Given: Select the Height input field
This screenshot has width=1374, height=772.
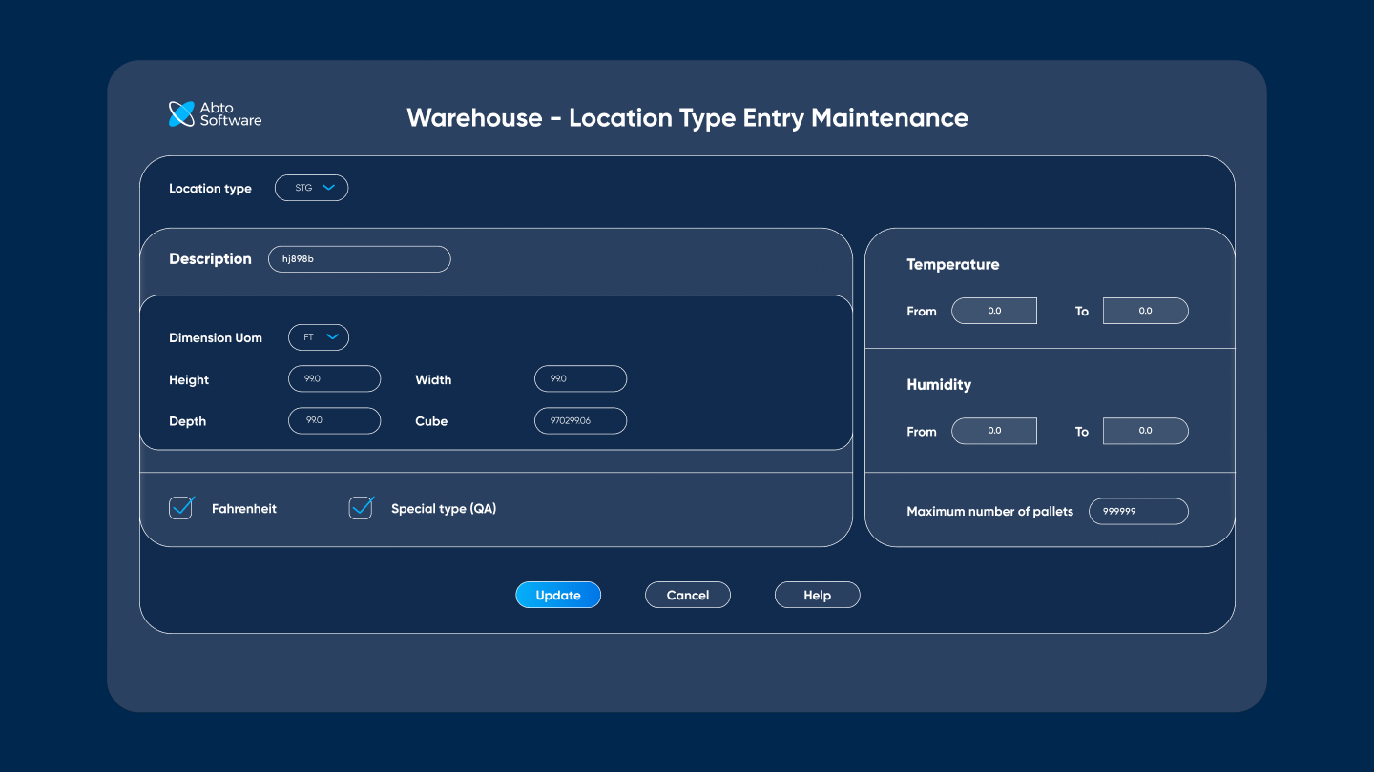Looking at the screenshot, I should [334, 379].
